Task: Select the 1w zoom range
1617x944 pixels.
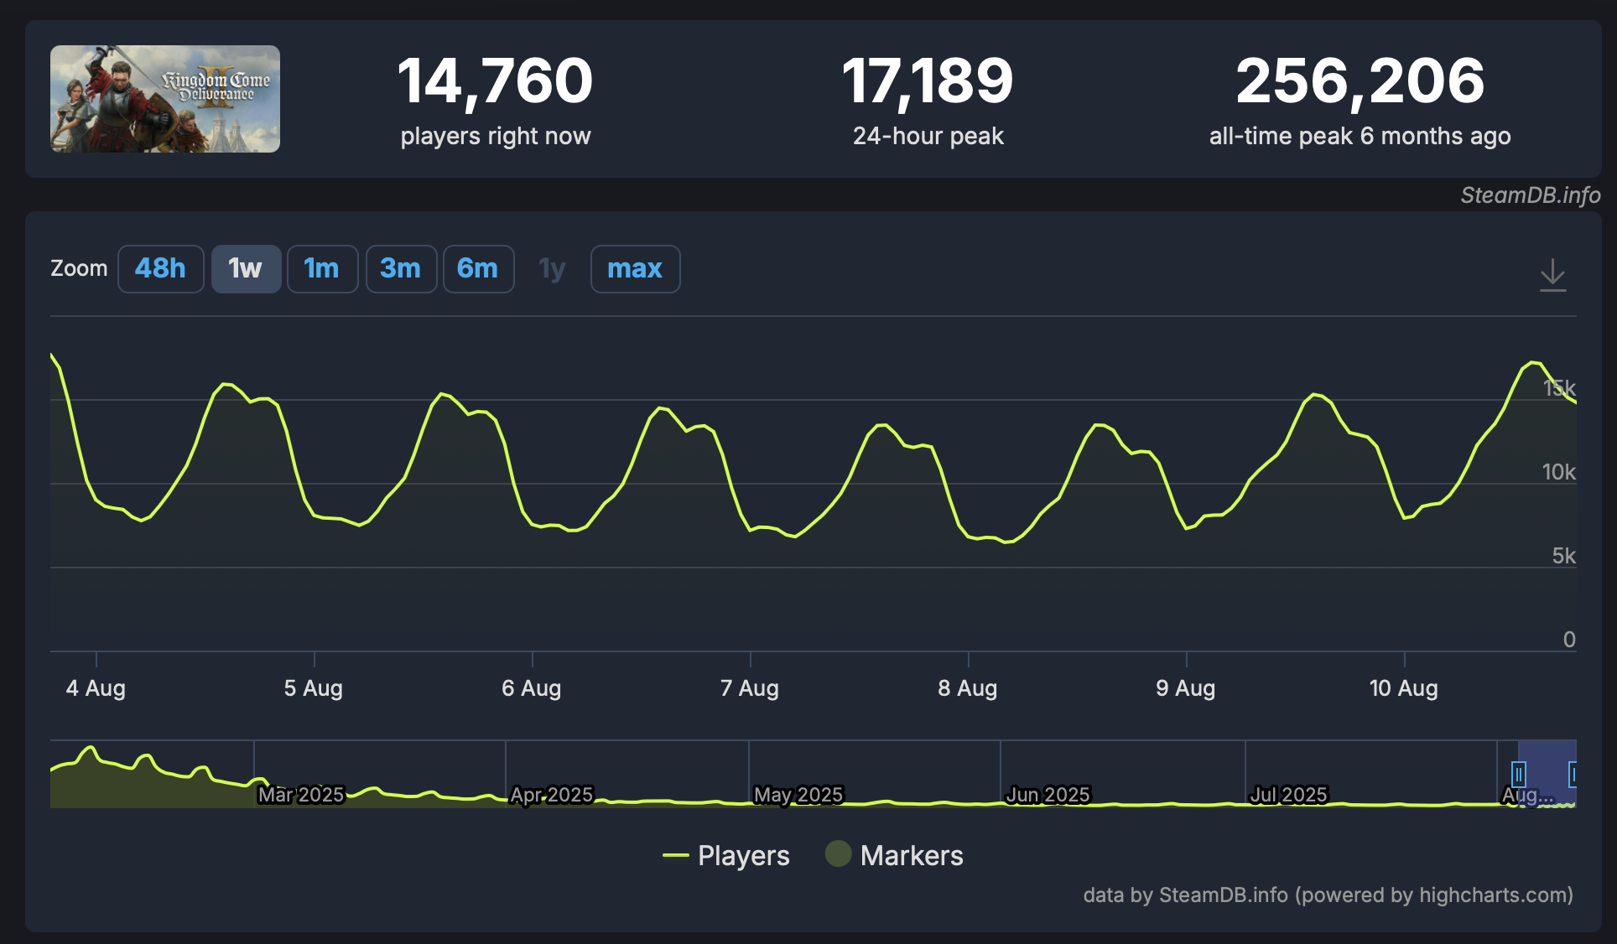Action: click(246, 269)
